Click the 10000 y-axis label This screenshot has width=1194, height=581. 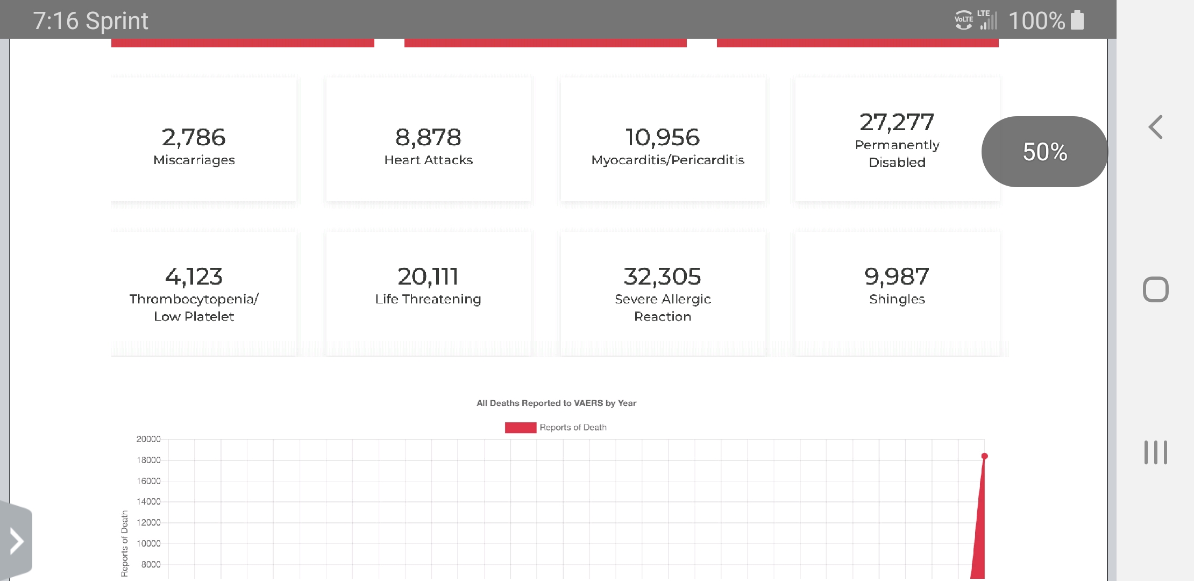148,544
